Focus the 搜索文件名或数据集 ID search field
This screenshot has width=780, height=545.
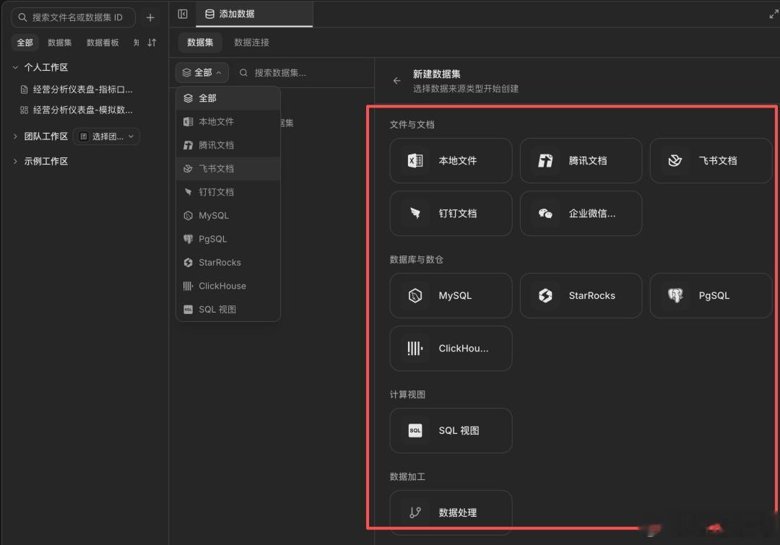click(x=73, y=17)
